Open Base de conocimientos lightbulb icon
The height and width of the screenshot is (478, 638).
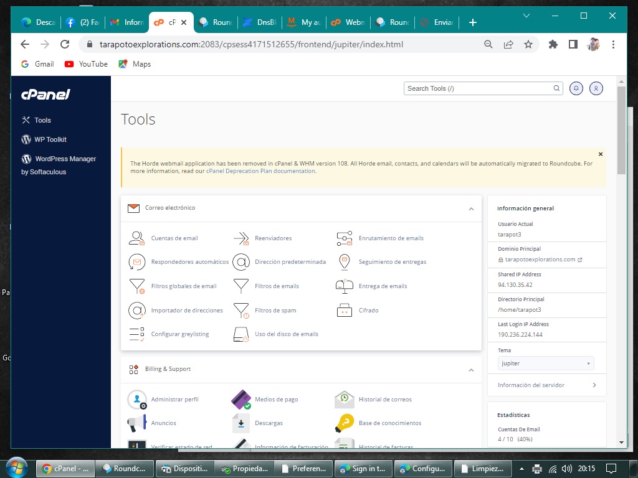point(344,423)
